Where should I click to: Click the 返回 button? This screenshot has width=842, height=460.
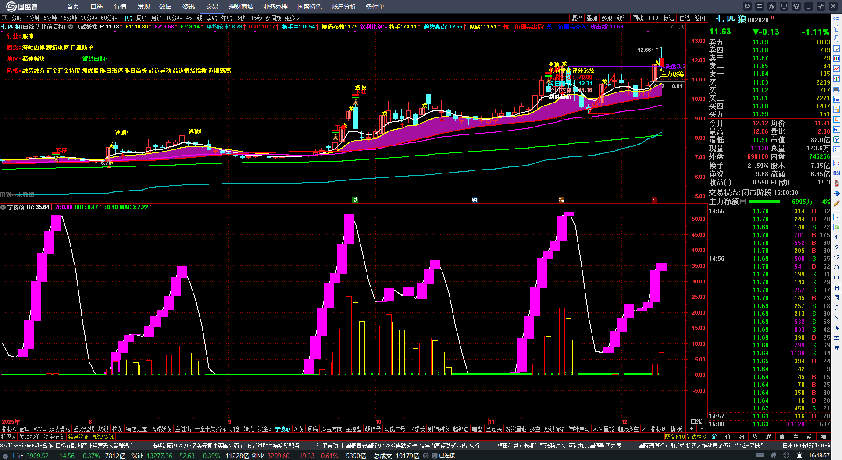coord(700,18)
